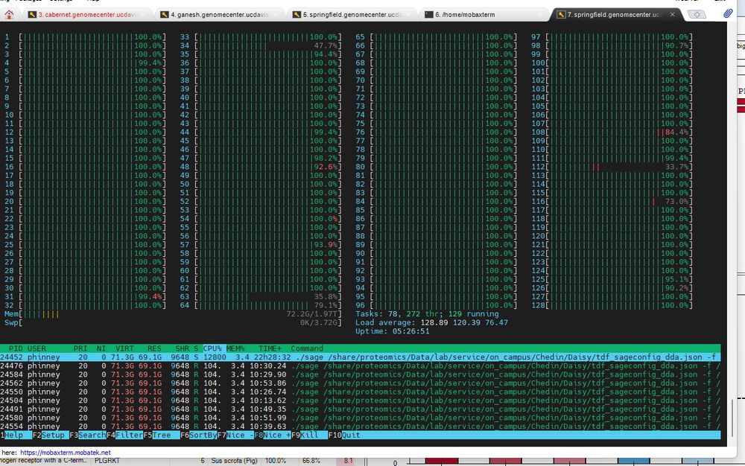The height and width of the screenshot is (466, 745).
Task: Select the active 7. springfield.genomecenter tab
Action: [x=615, y=15]
